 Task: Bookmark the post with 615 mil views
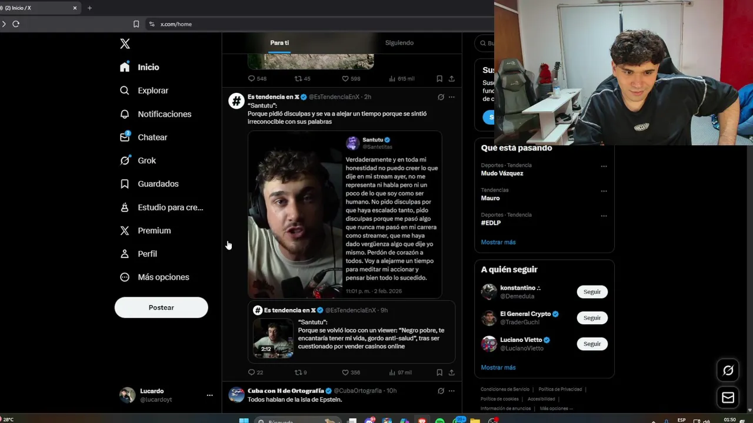click(439, 78)
